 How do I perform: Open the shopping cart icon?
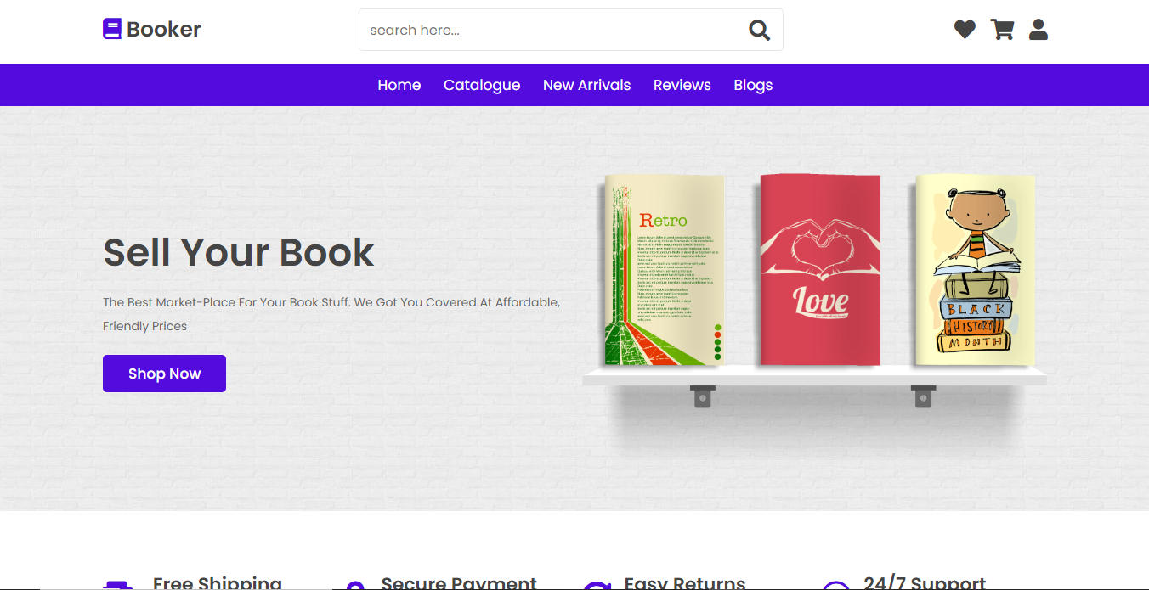coord(1002,28)
